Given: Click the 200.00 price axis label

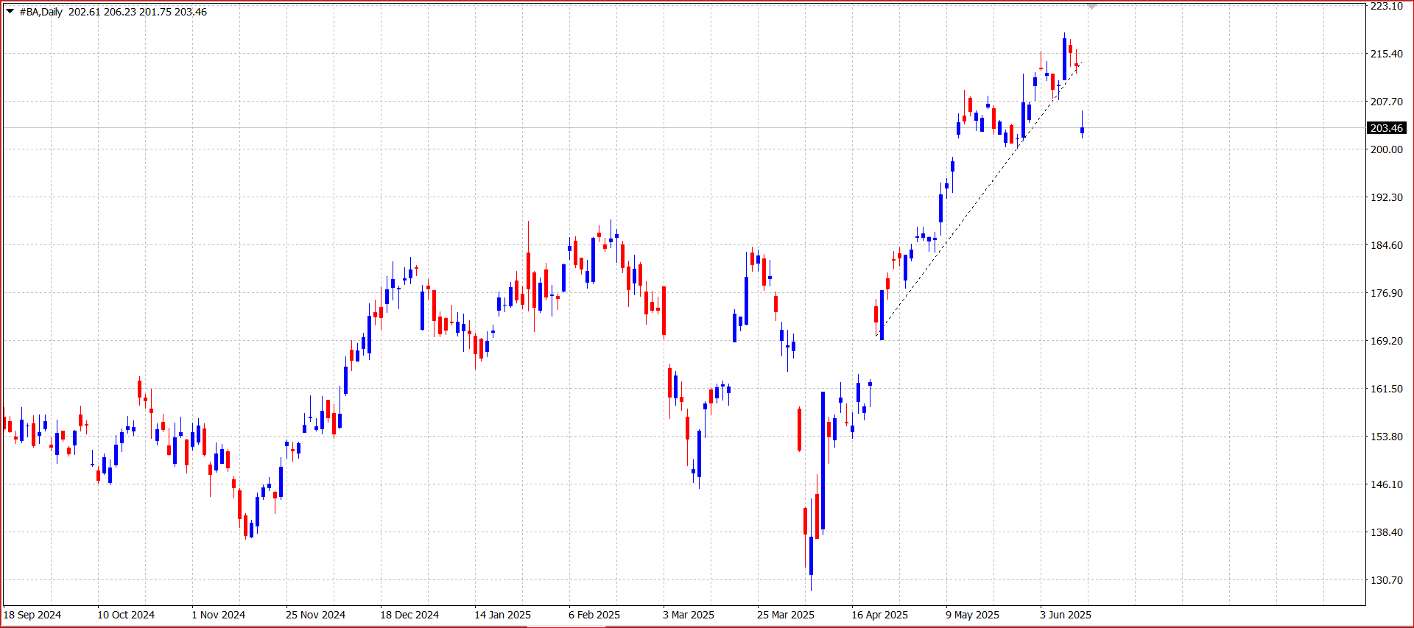Looking at the screenshot, I should pos(1386,149).
